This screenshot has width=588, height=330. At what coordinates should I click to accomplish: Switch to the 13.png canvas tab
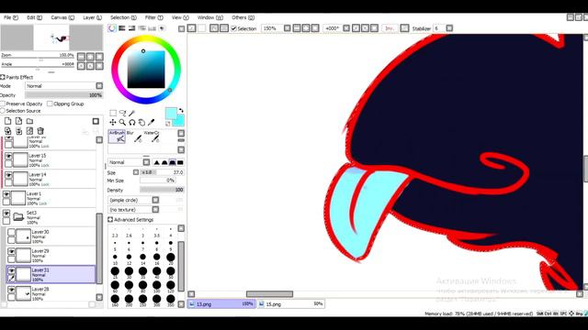pyautogui.click(x=221, y=304)
